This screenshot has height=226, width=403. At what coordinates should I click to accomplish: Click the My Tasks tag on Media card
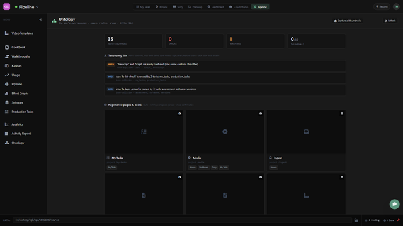(x=224, y=168)
